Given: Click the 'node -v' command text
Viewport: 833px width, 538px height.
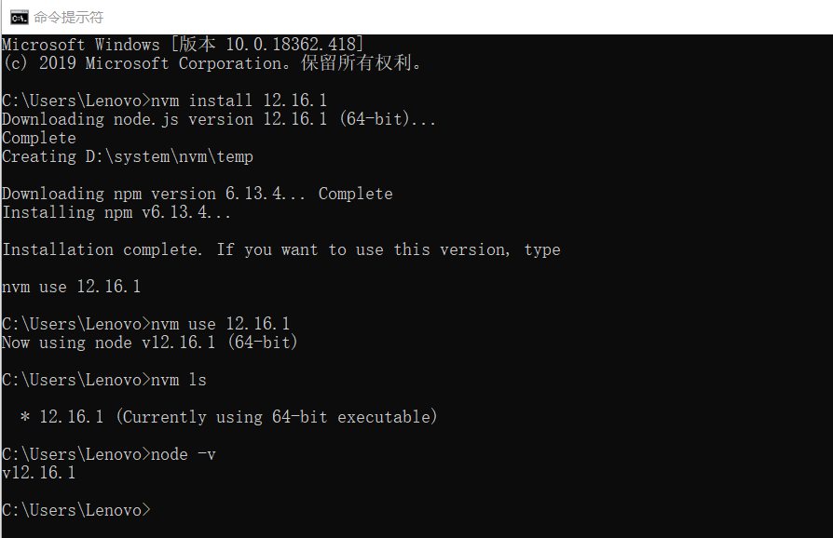Looking at the screenshot, I should coord(184,455).
